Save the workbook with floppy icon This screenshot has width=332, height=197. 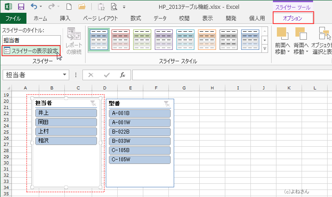[x=21, y=7]
